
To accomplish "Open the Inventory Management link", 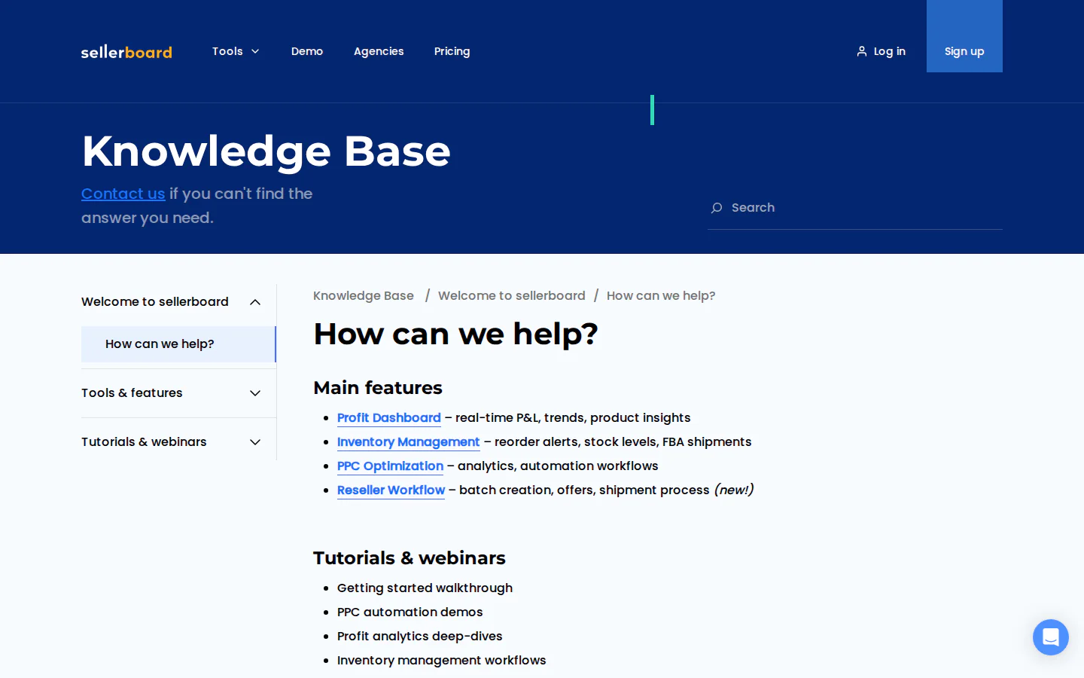I will 408,441.
